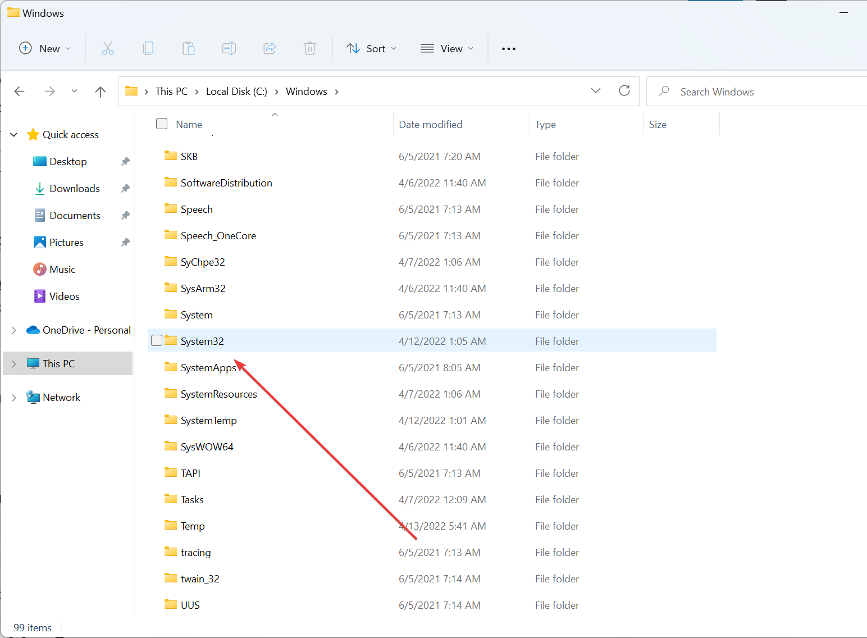Expand the OneDrive - Personal tree node
The width and height of the screenshot is (867, 638).
[x=14, y=330]
